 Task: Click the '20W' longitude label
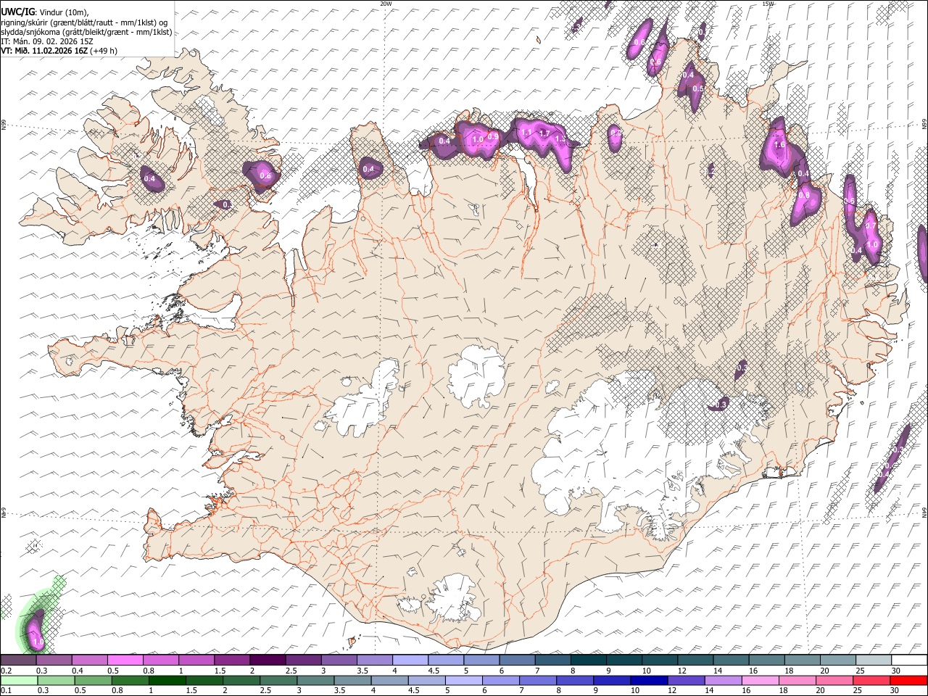pos(386,4)
